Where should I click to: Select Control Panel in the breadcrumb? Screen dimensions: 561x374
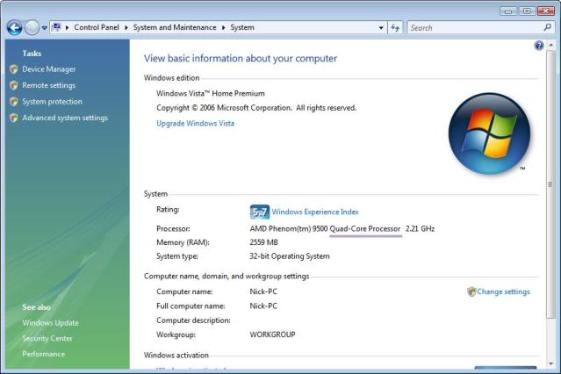tap(97, 27)
